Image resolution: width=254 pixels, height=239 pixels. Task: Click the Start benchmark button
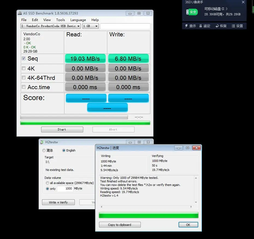click(x=62, y=129)
